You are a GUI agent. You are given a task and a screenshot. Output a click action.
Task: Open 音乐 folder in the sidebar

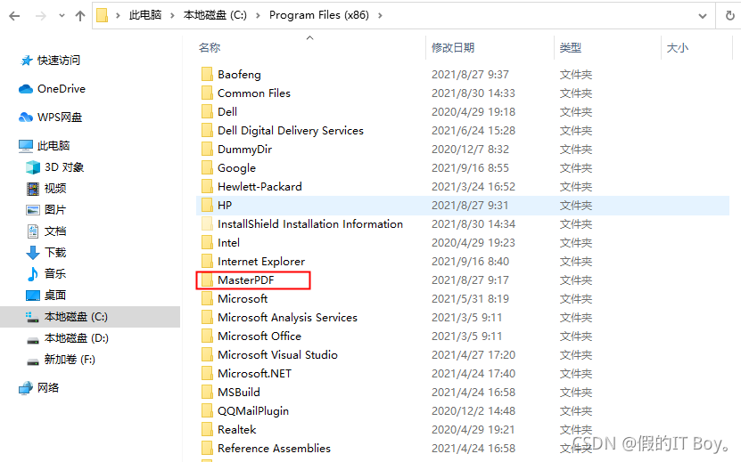(x=55, y=273)
